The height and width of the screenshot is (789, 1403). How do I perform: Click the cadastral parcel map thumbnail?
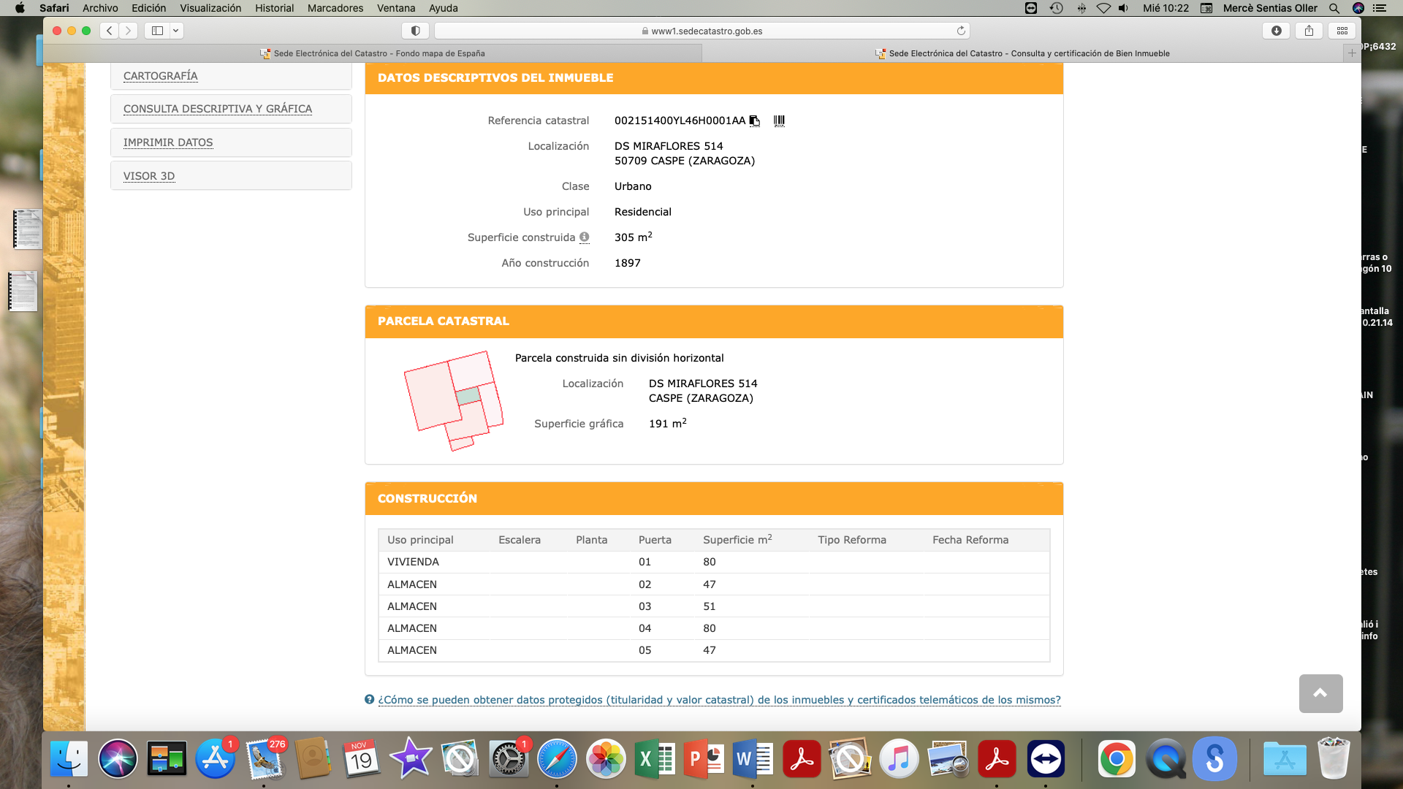click(x=454, y=400)
